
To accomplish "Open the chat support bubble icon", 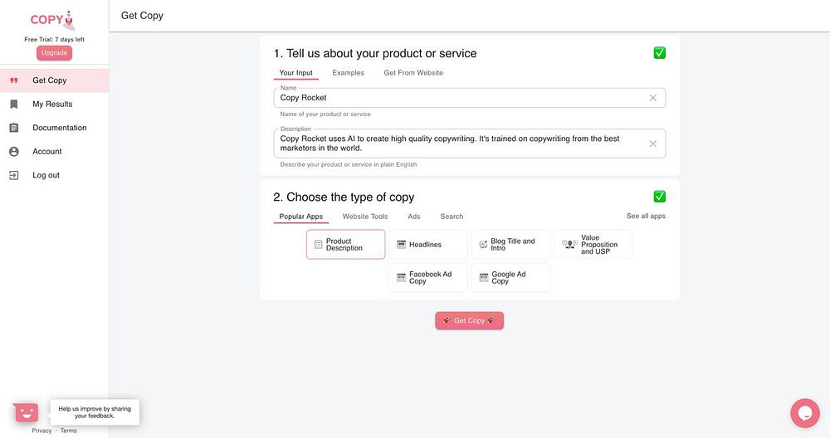I will tap(804, 413).
